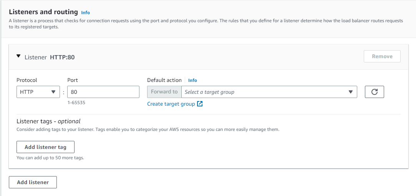The height and width of the screenshot is (196, 416).
Task: Click the external link icon beside Create target group
Action: (200, 104)
